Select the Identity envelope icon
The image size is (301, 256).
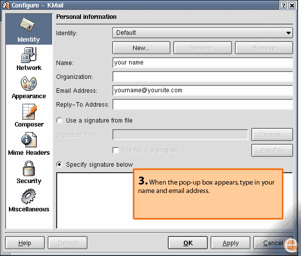tap(29, 25)
